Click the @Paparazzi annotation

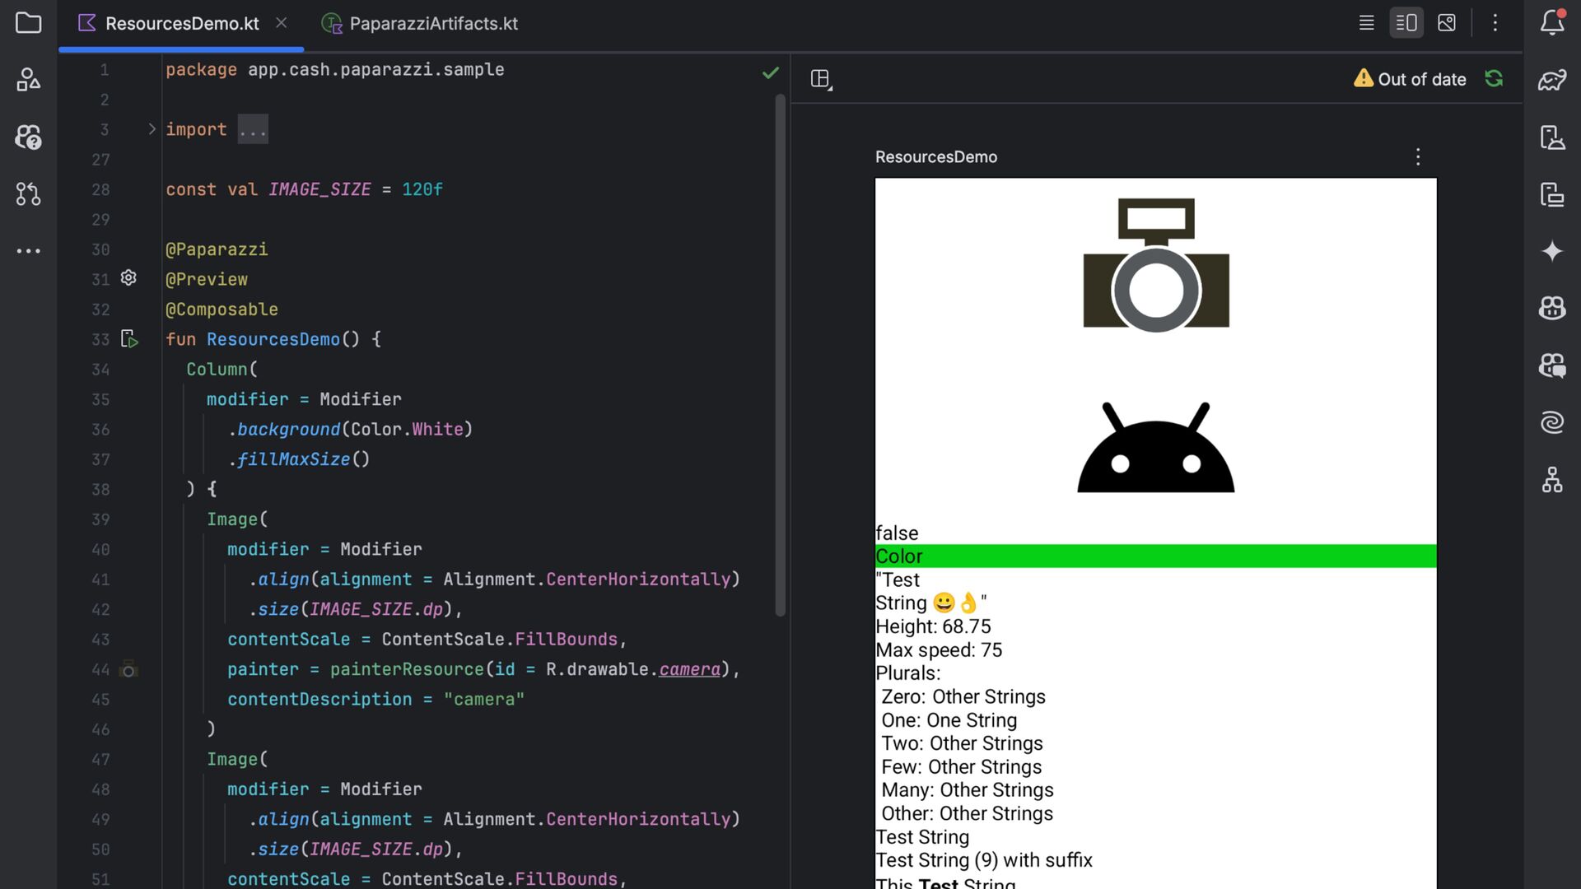point(217,249)
